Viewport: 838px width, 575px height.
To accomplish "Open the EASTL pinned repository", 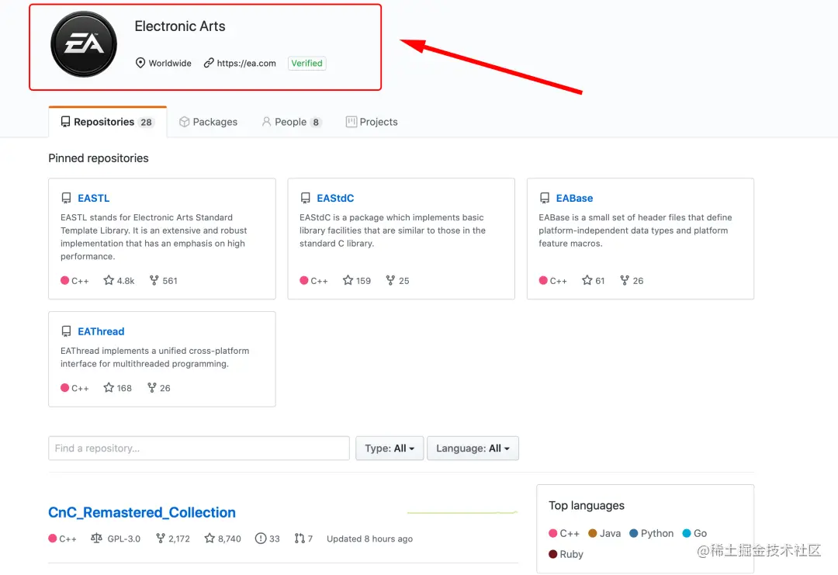I will (94, 198).
